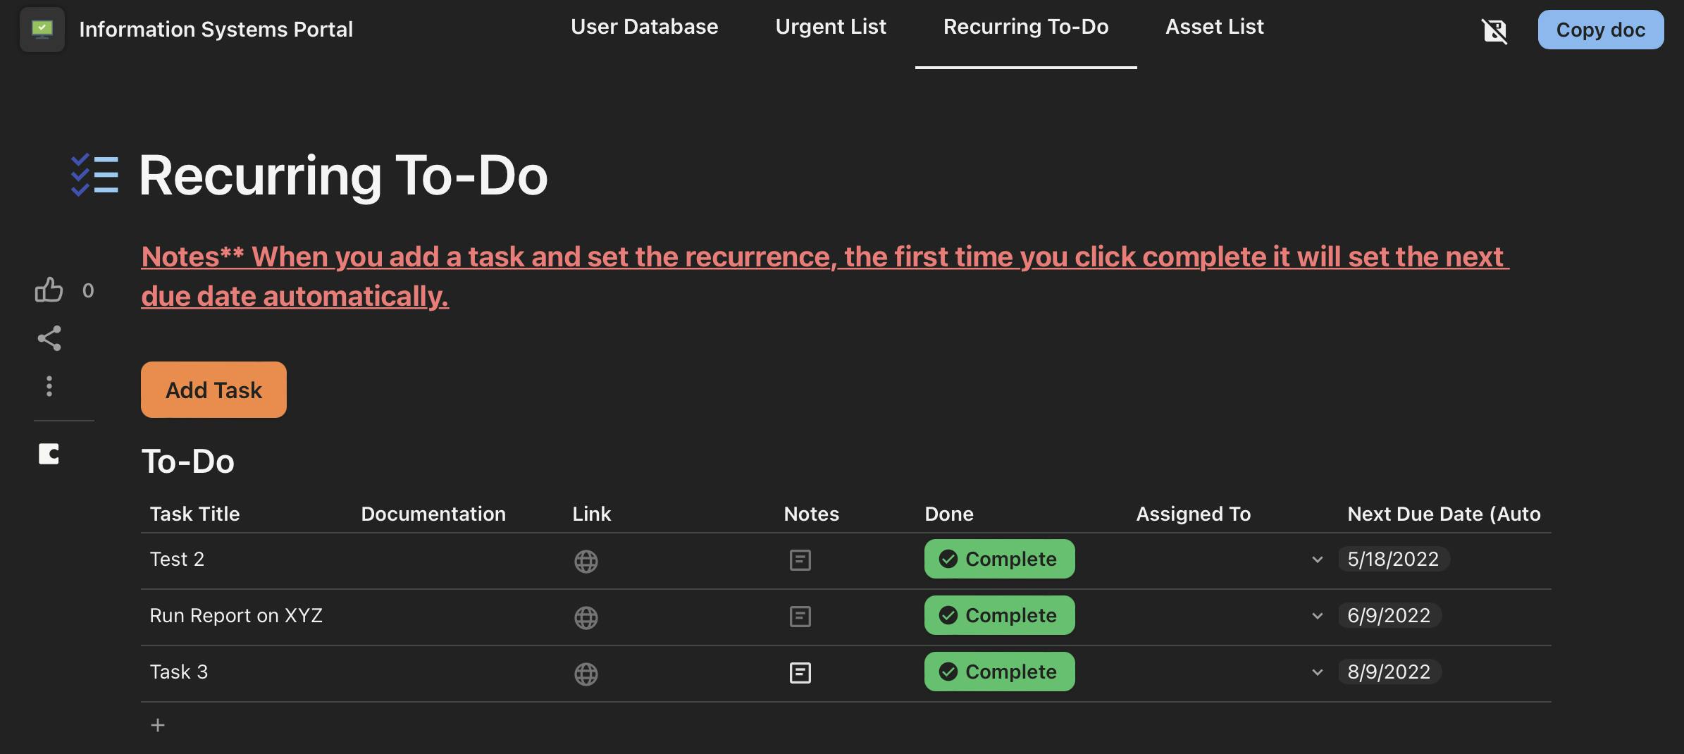Click the 8/9/2022 due date
The image size is (1684, 754).
point(1389,672)
